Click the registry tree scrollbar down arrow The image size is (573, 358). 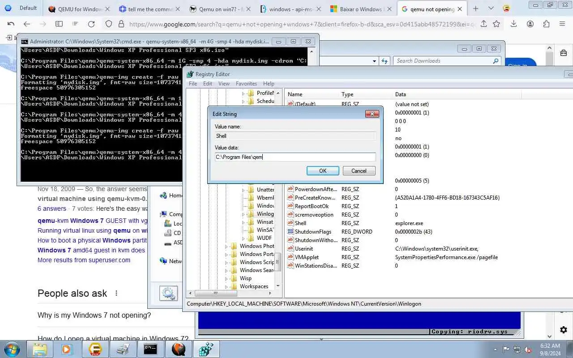278,286
